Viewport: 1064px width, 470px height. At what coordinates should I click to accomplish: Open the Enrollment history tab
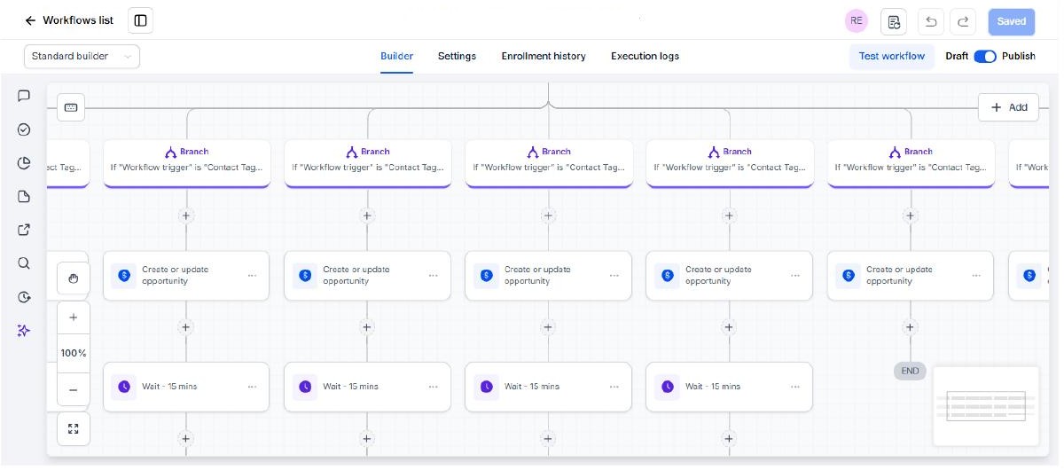(544, 56)
